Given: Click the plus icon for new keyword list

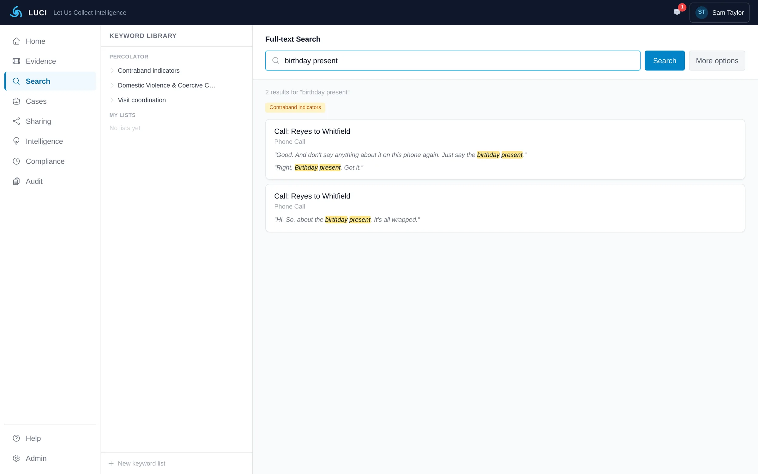Looking at the screenshot, I should click(x=111, y=463).
